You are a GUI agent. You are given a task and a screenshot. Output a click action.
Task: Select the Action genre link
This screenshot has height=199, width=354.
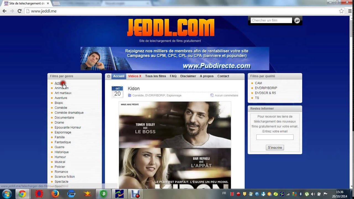[x=59, y=83]
